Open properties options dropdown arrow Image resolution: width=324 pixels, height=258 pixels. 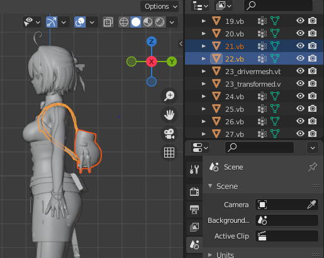(x=313, y=148)
